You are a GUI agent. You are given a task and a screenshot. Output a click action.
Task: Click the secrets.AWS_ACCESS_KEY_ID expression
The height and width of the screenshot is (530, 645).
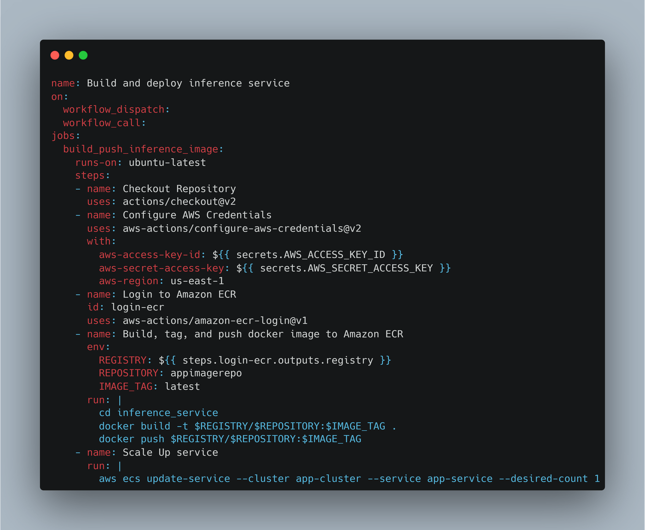tap(311, 254)
